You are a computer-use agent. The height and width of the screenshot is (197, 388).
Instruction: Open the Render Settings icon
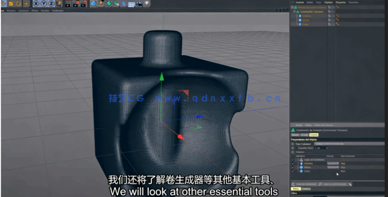click(x=84, y=3)
